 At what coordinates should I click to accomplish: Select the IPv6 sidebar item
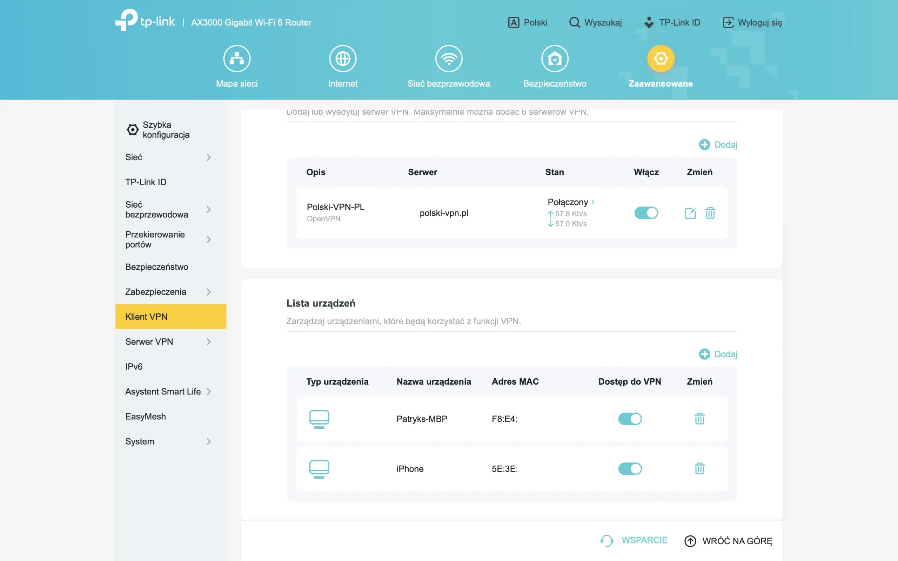[134, 367]
